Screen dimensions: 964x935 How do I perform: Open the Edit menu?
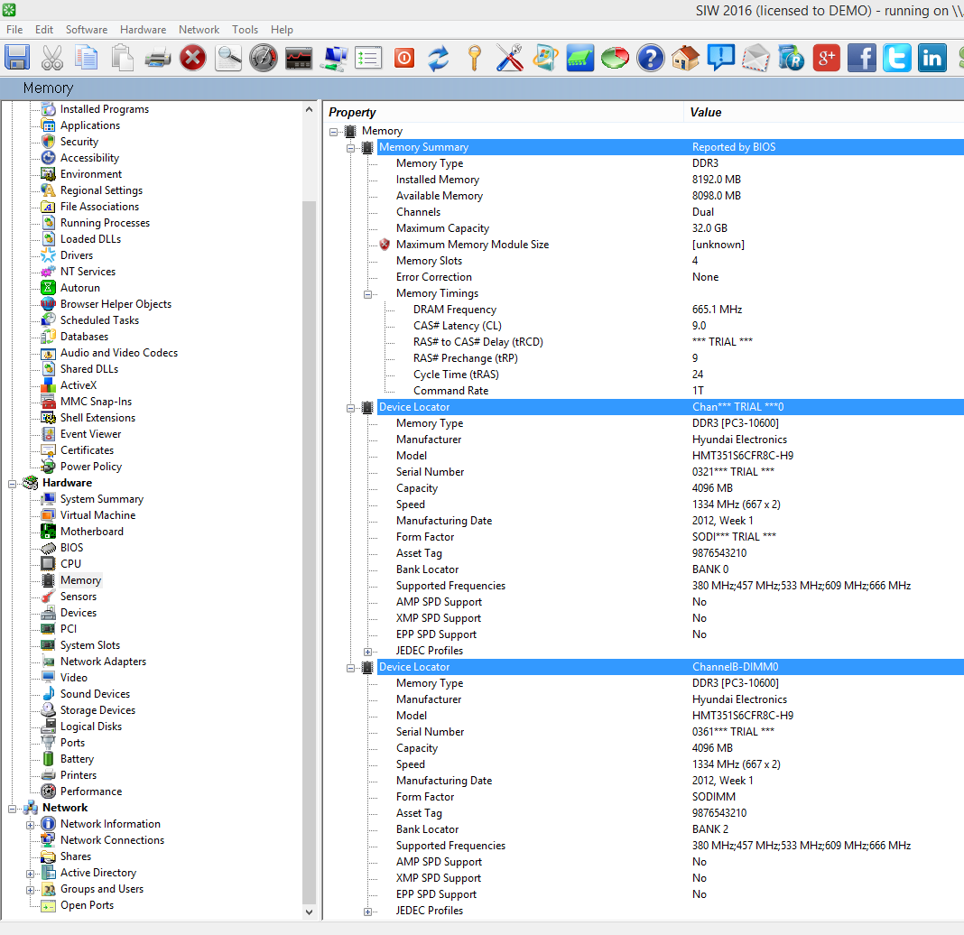click(43, 30)
